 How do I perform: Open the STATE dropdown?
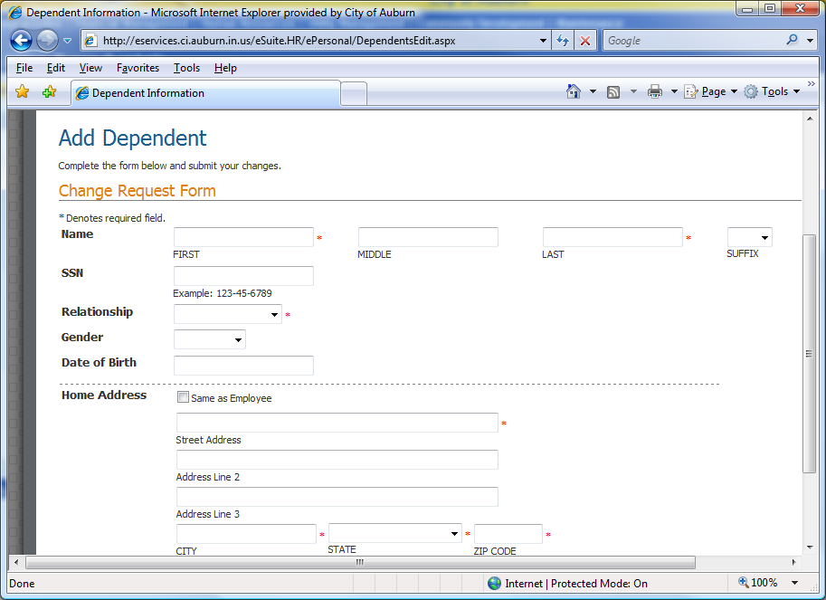395,533
